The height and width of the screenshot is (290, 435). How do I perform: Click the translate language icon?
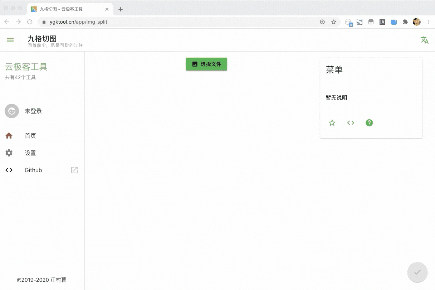425,40
